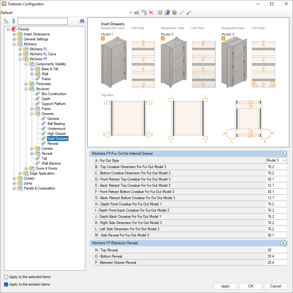The image size is (293, 293).
Task: Click the expand all tree icon
Action: click(7, 21)
